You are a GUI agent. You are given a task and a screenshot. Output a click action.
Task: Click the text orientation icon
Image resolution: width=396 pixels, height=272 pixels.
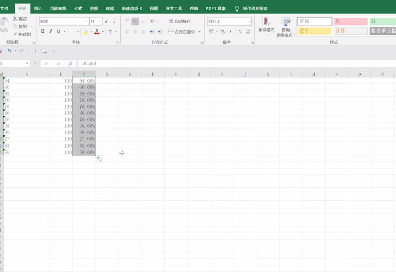click(x=152, y=21)
